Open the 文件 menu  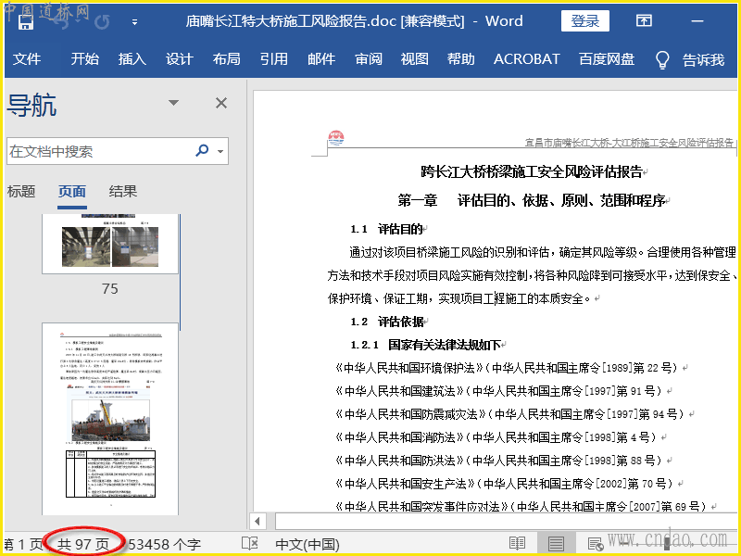pos(27,59)
